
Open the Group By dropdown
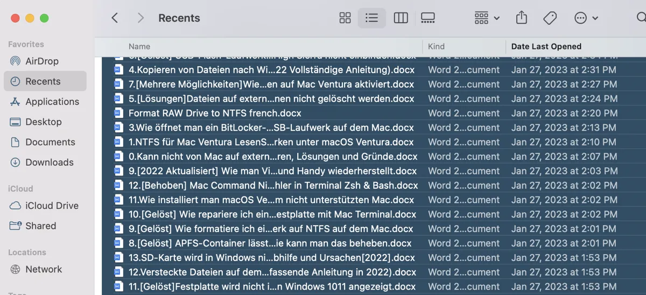click(487, 18)
